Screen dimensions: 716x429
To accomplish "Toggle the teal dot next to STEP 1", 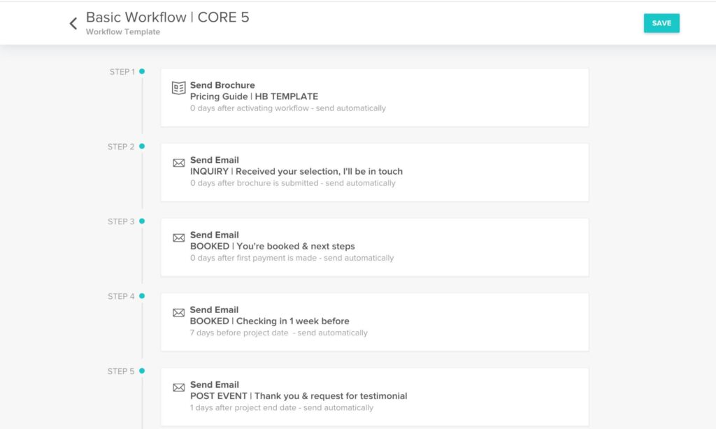I will tap(142, 71).
